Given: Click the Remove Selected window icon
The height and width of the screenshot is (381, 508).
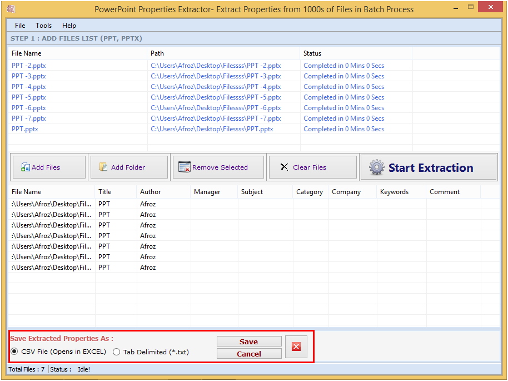Looking at the screenshot, I should pos(185,167).
